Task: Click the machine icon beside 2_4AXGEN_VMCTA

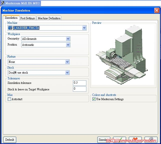Action: tap(10, 28)
